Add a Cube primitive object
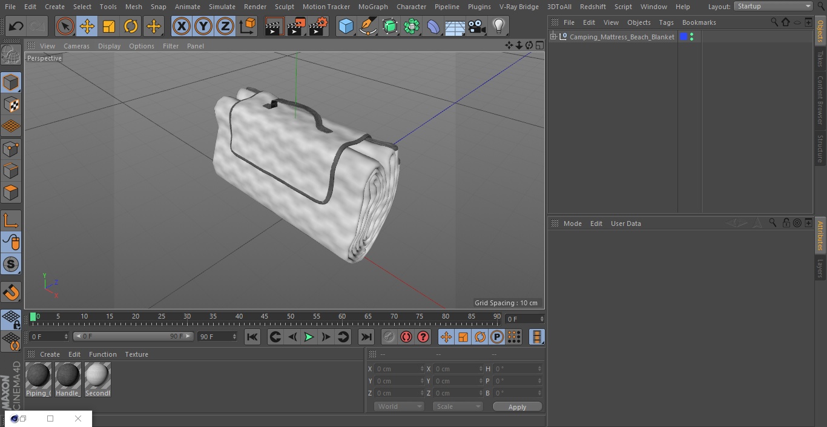This screenshot has height=427, width=827. pos(346,27)
